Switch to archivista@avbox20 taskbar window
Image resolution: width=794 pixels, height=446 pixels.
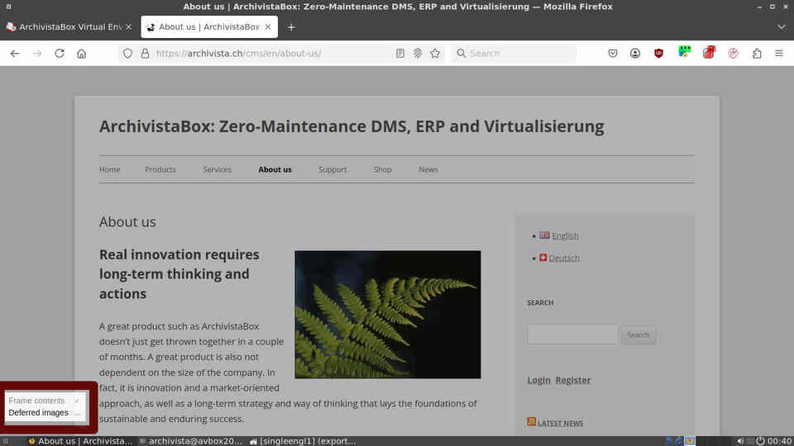tap(191, 441)
